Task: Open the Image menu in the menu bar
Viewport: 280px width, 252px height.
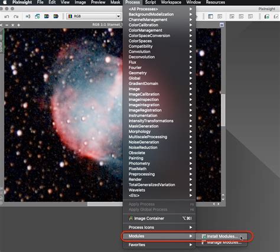Action: 80,2
